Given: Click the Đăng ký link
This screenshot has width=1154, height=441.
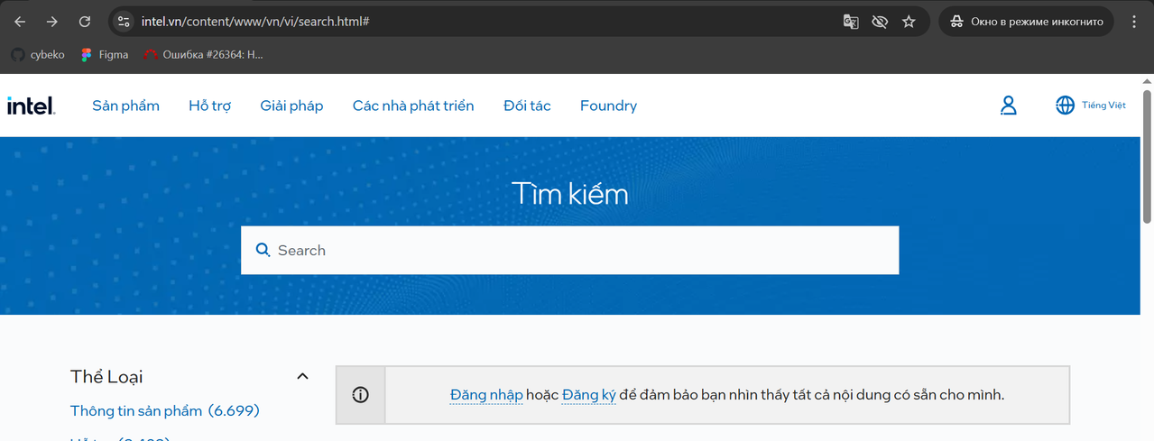Looking at the screenshot, I should 589,395.
